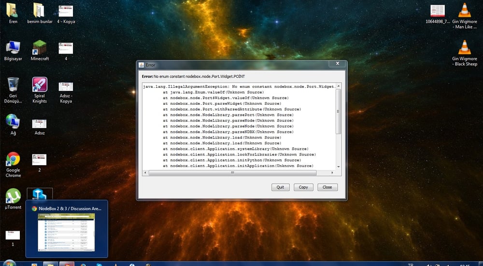Open the NodeBox Discussion Chrome preview thumbnail
The width and height of the screenshot is (483, 266).
66,232
